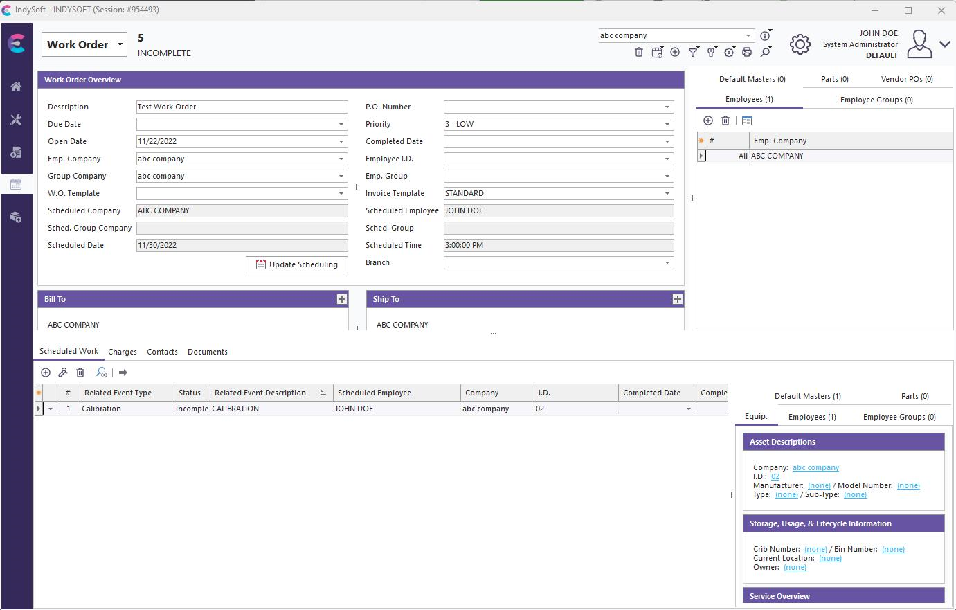The width and height of the screenshot is (956, 610).
Task: Add a new item in Scheduled Work toolbar
Action: [46, 373]
